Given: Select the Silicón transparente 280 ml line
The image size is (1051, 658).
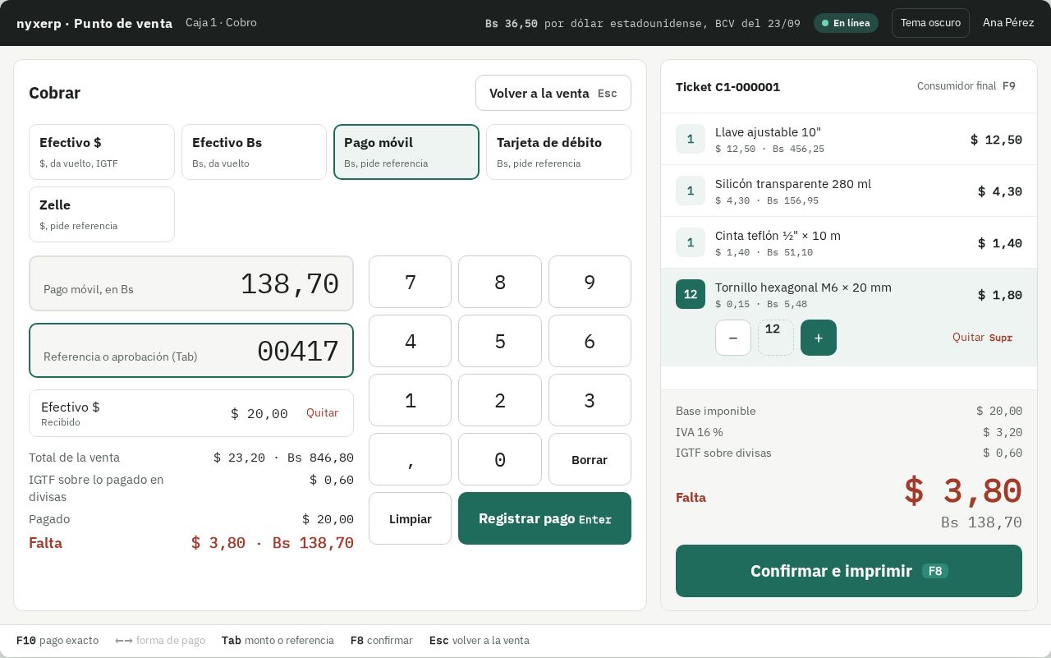Looking at the screenshot, I should 849,191.
